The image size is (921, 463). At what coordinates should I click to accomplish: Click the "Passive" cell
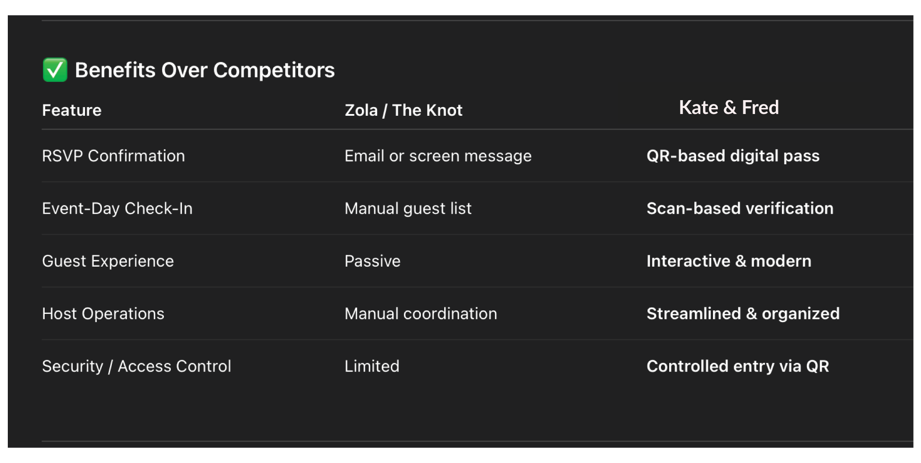[x=372, y=261]
